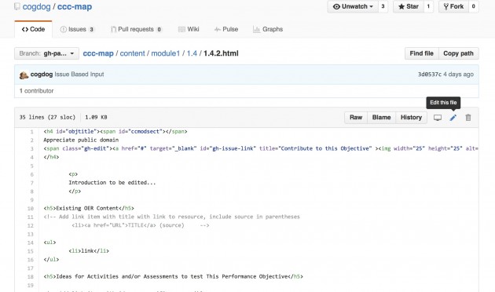The image size is (495, 292).
Task: Click the trash icon to delete the file
Action: 468,118
